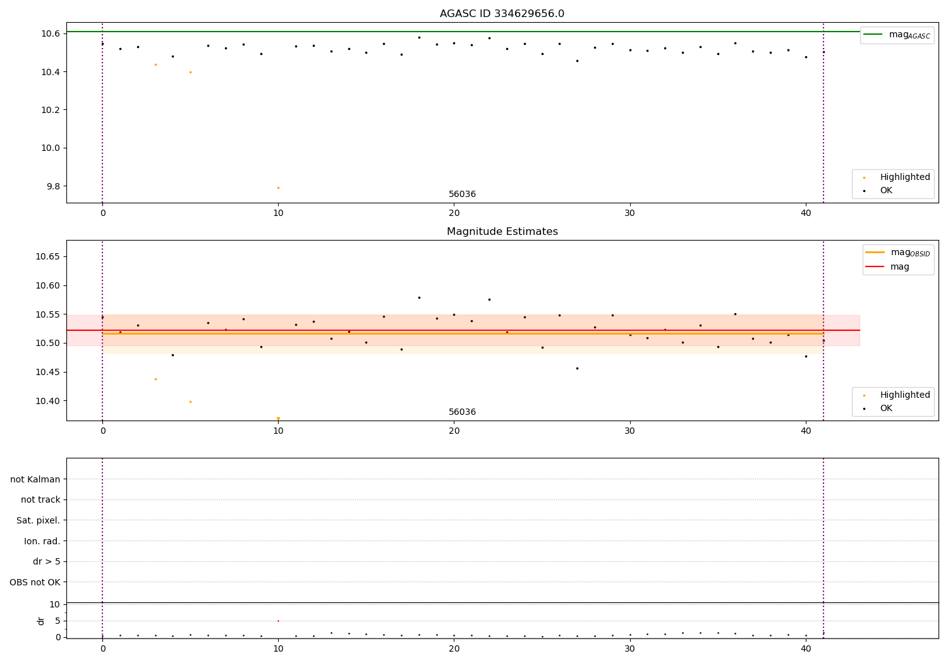948x663 pixels.
Task: Click 'OK' in the top plot legend
Action: (x=886, y=191)
